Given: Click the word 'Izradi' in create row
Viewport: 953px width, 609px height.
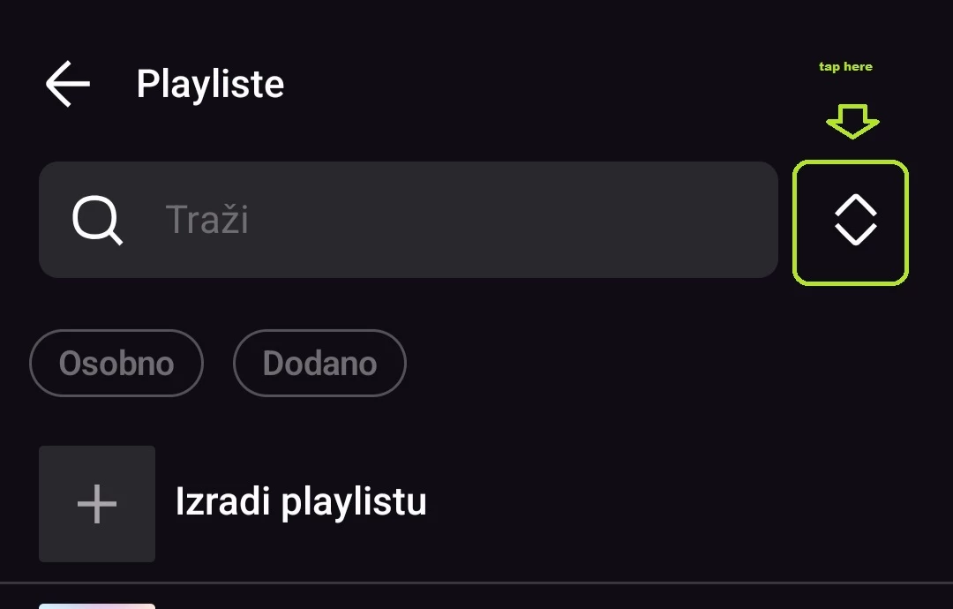Looking at the screenshot, I should tap(222, 501).
